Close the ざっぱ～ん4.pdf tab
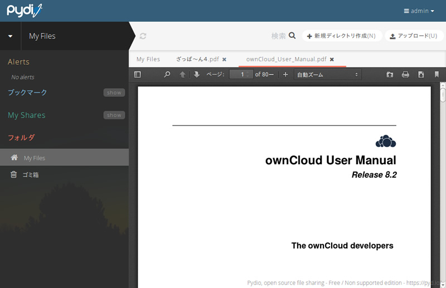 pyautogui.click(x=225, y=60)
